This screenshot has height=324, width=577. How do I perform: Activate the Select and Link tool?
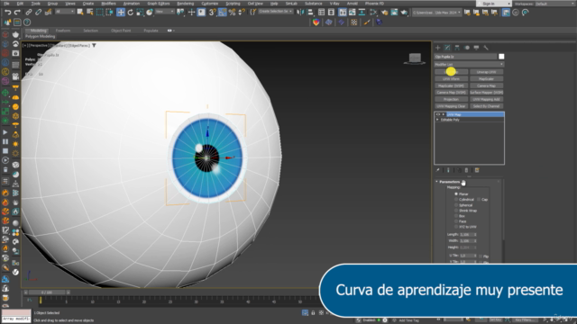29,13
